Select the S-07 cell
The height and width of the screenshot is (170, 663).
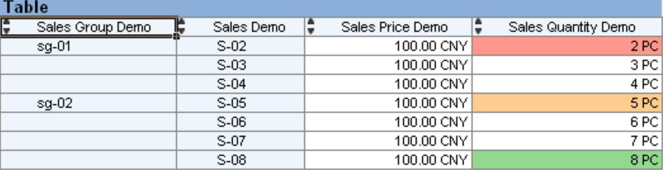click(231, 141)
